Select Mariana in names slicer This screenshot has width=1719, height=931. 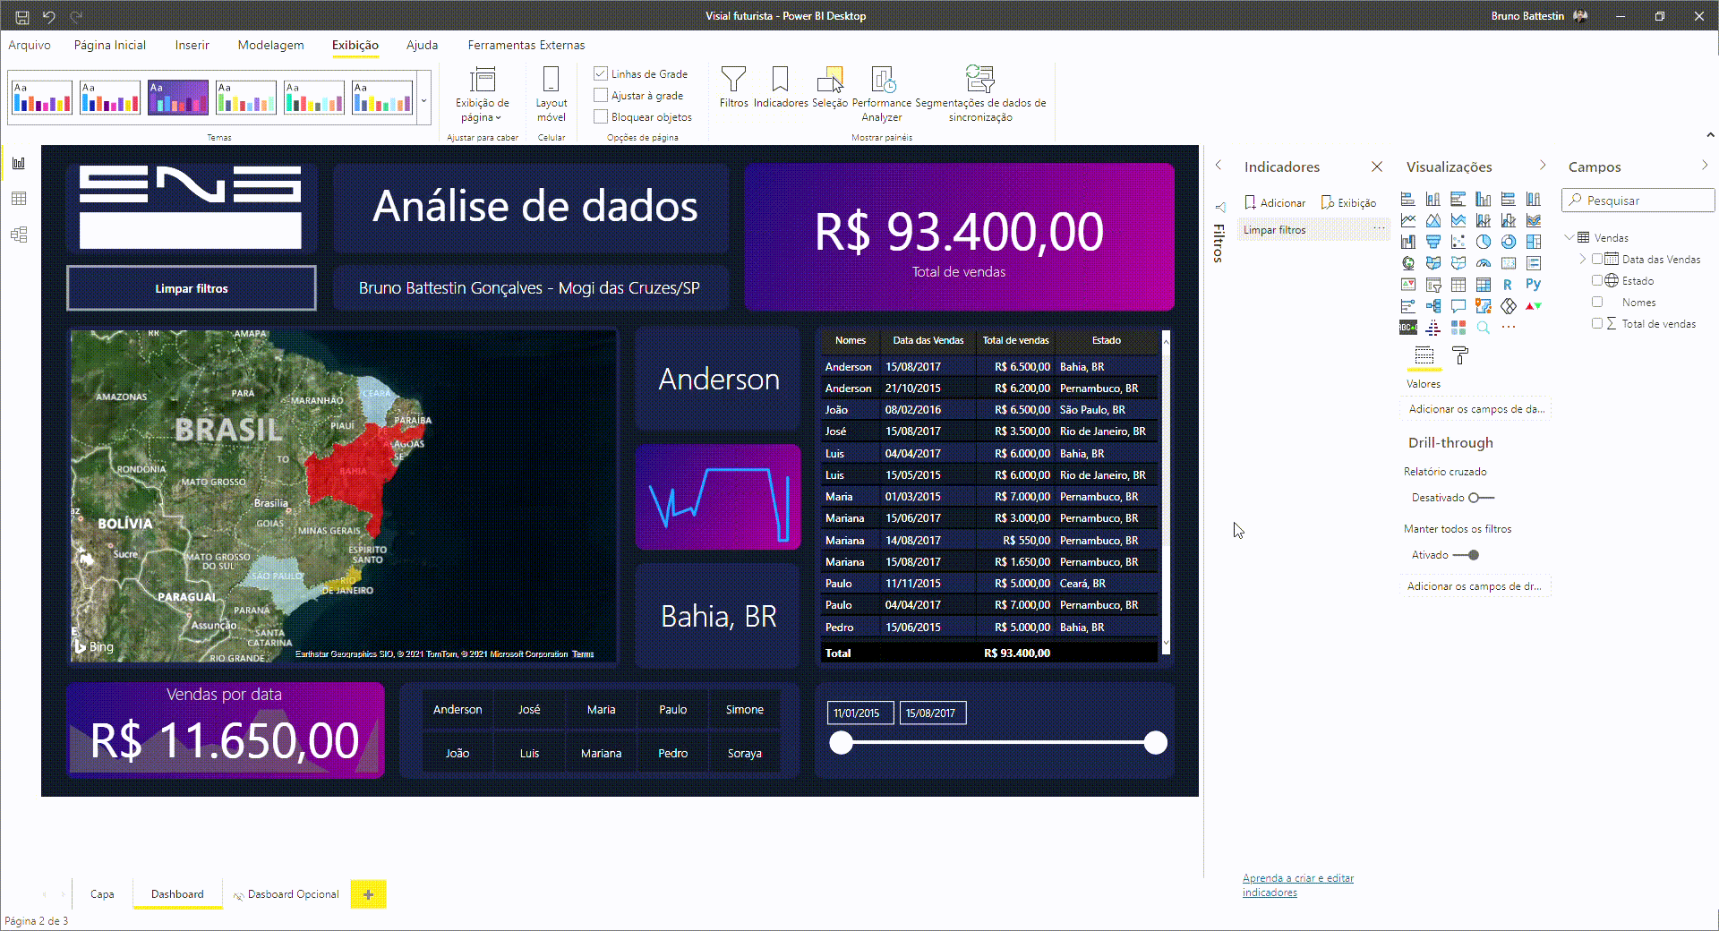click(x=601, y=753)
